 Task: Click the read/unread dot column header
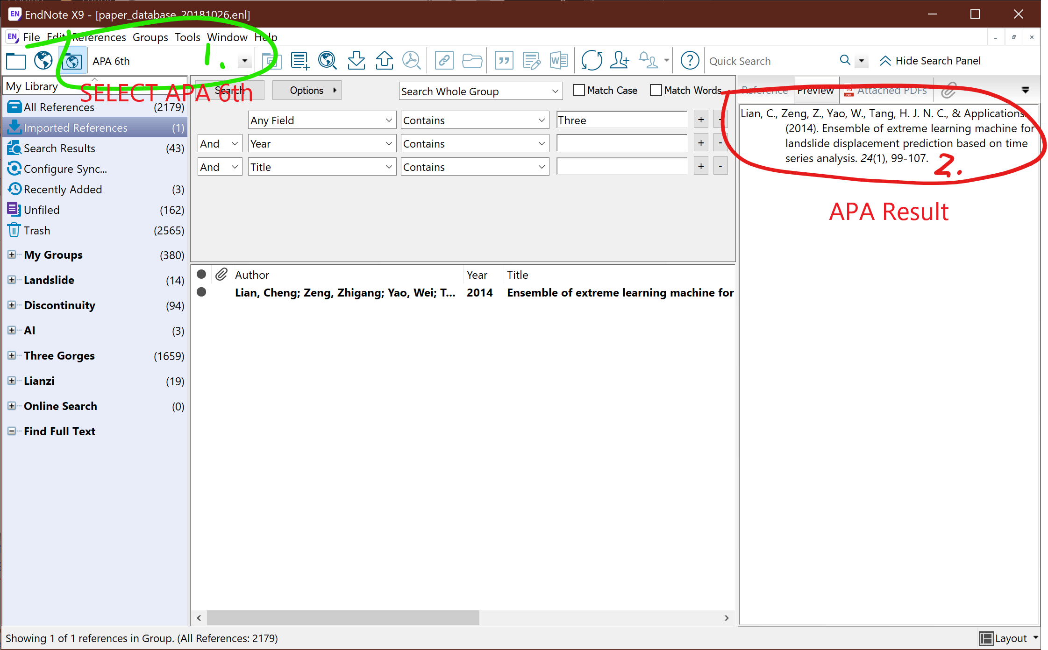coord(201,274)
